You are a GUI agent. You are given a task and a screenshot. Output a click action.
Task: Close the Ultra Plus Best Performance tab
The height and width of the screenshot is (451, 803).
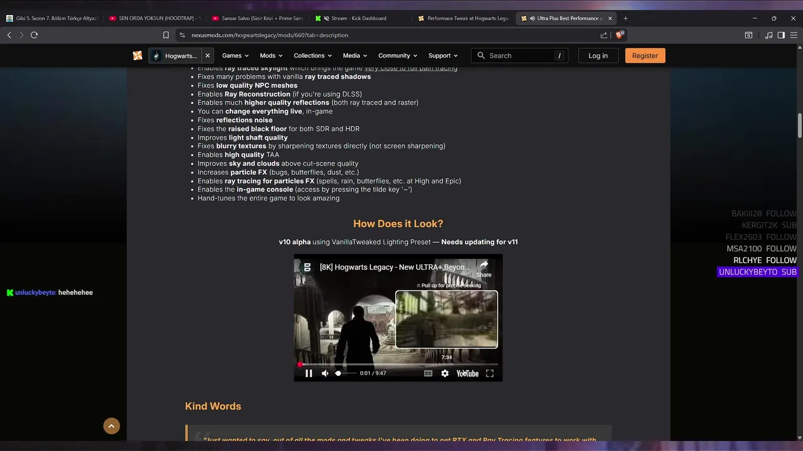(610, 18)
